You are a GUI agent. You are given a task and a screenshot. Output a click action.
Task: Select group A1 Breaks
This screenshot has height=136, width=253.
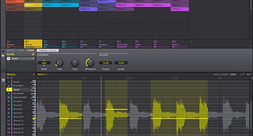pos(15,44)
